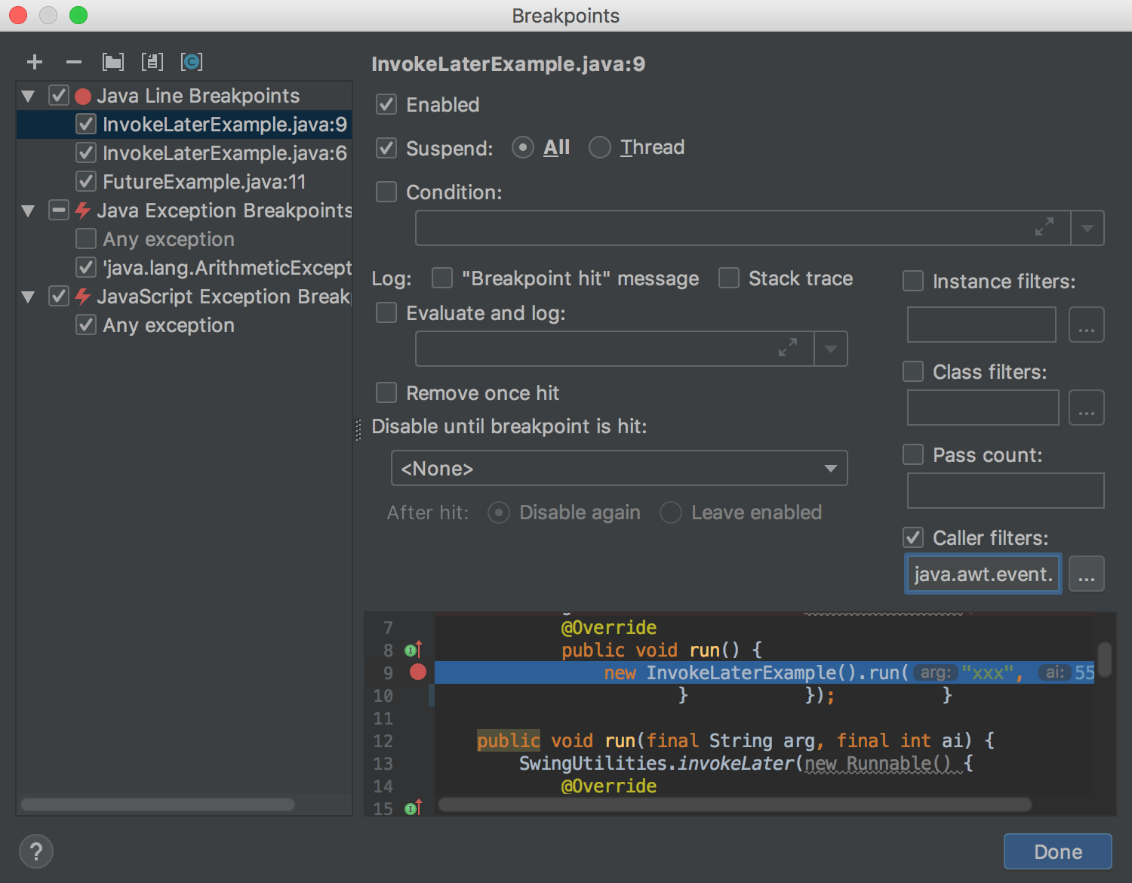Click the JavaScript Exception lightning icon

click(x=83, y=296)
